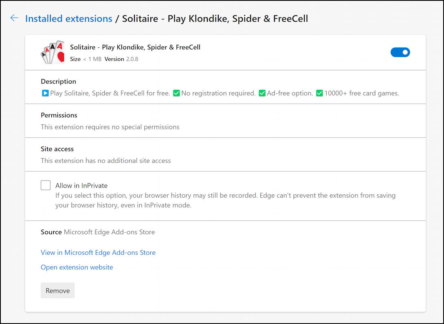Click the Solitaire extension card icon
The image size is (444, 324).
point(52,52)
